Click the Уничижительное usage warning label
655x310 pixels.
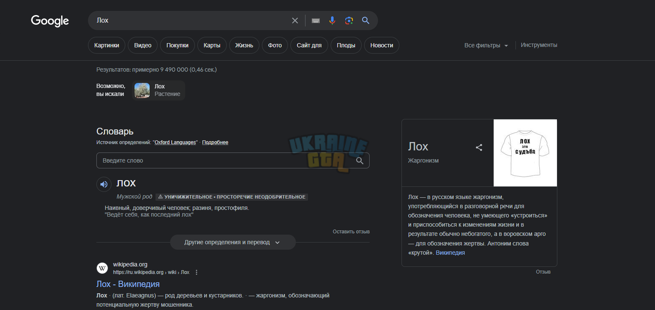(x=232, y=197)
